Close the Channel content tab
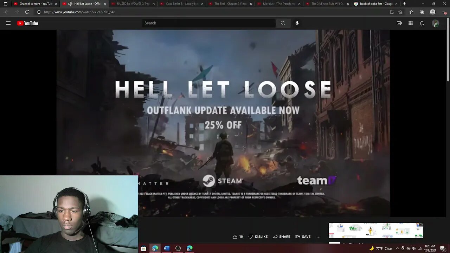450x253 pixels. (x=56, y=4)
